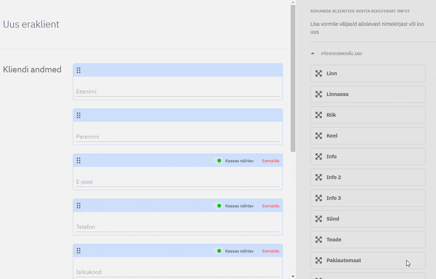Click the scrollbar down arrow
Image resolution: width=436 pixels, height=279 pixels.
[x=293, y=276]
